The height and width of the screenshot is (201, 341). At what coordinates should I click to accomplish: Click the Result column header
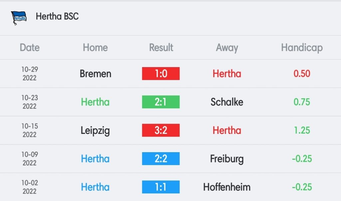161,48
